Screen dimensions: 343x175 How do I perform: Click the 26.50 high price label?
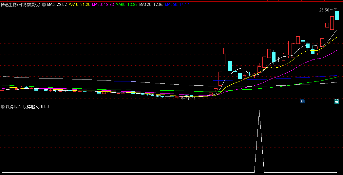tap(324, 10)
